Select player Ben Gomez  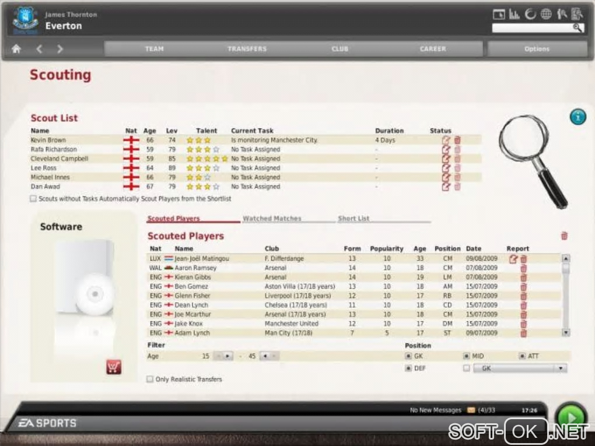191,287
